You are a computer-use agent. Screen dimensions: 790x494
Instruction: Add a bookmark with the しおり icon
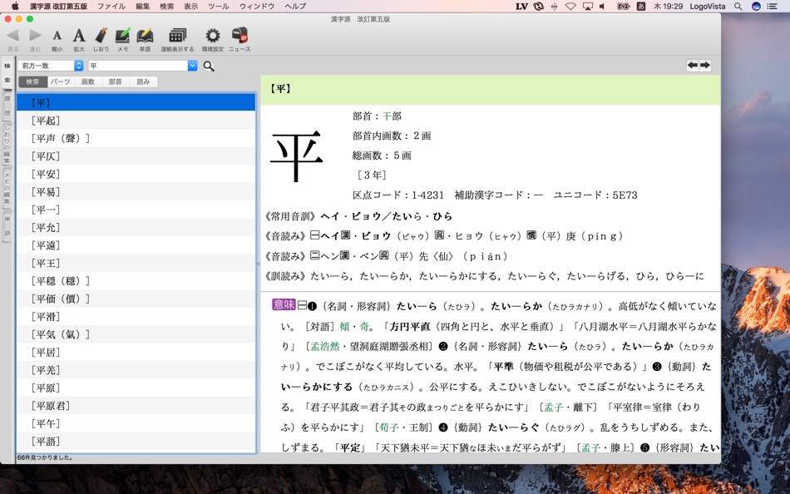[101, 36]
